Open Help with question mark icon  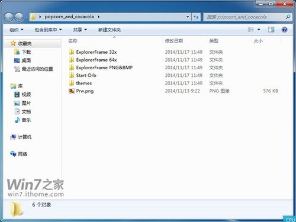pyautogui.click(x=284, y=30)
